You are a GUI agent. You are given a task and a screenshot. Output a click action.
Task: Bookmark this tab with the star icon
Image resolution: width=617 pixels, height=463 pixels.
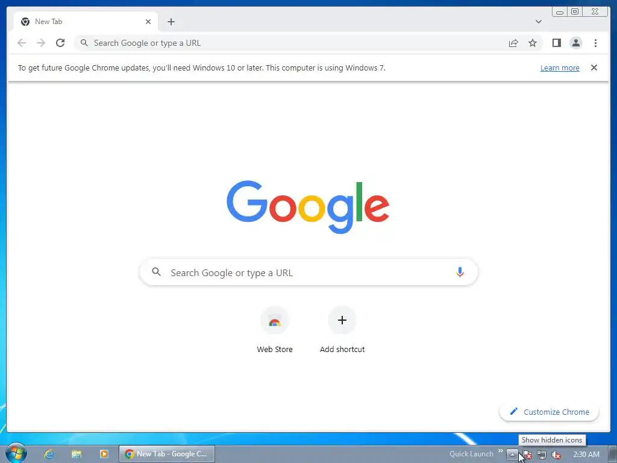533,43
